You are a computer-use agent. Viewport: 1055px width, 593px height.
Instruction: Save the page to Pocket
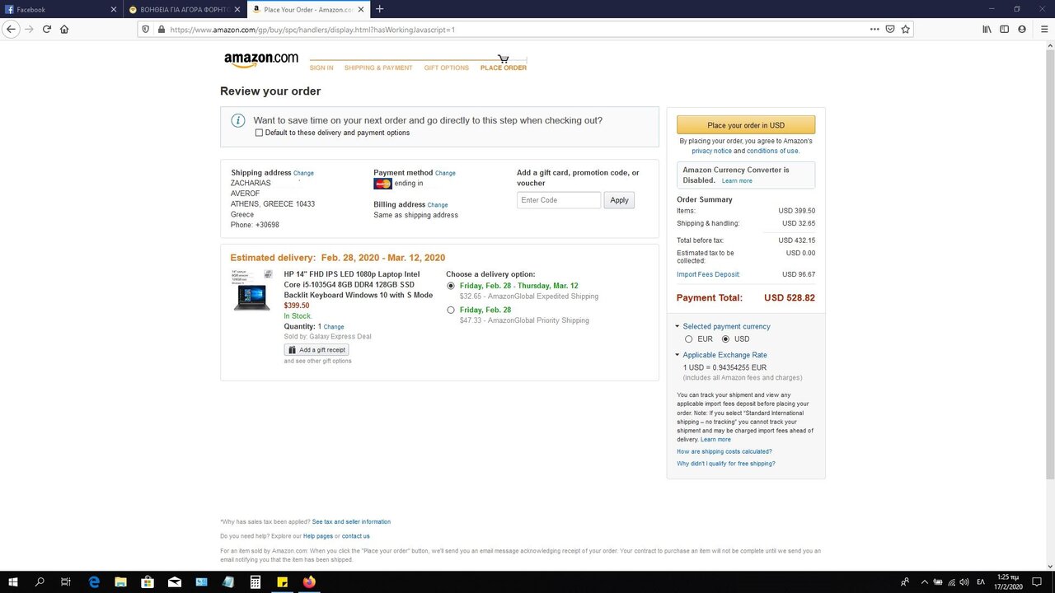(x=890, y=29)
